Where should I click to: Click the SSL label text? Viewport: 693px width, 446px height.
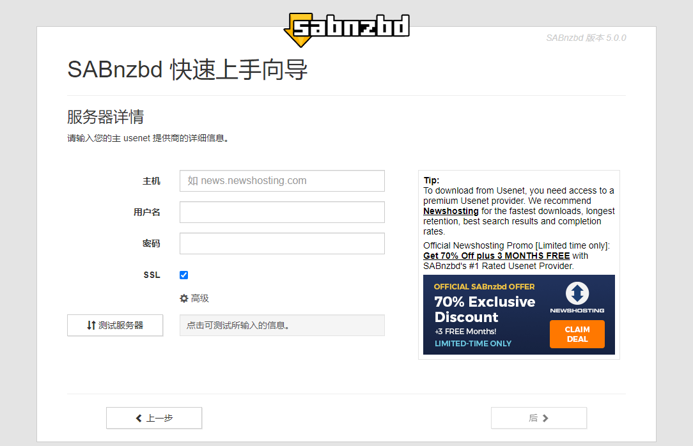click(x=152, y=275)
